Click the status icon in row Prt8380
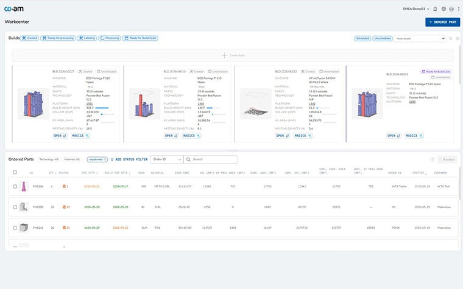The width and height of the screenshot is (463, 289). [64, 207]
